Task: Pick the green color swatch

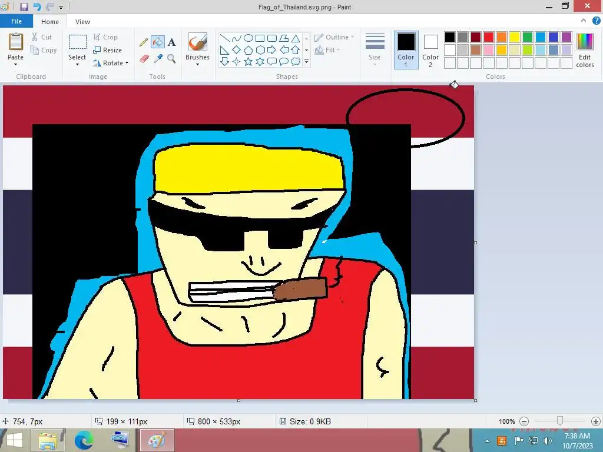Action: click(528, 37)
